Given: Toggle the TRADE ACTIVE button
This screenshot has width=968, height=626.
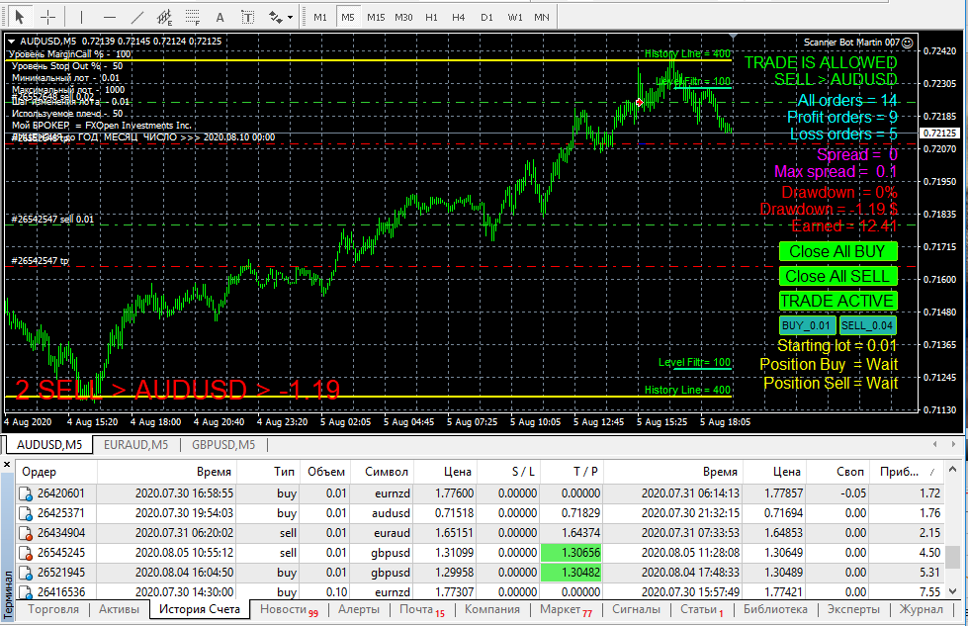Looking at the screenshot, I should [837, 301].
